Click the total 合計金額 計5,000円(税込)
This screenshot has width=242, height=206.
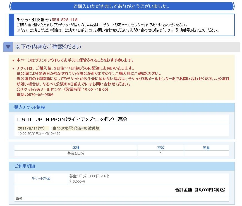click(x=200, y=190)
